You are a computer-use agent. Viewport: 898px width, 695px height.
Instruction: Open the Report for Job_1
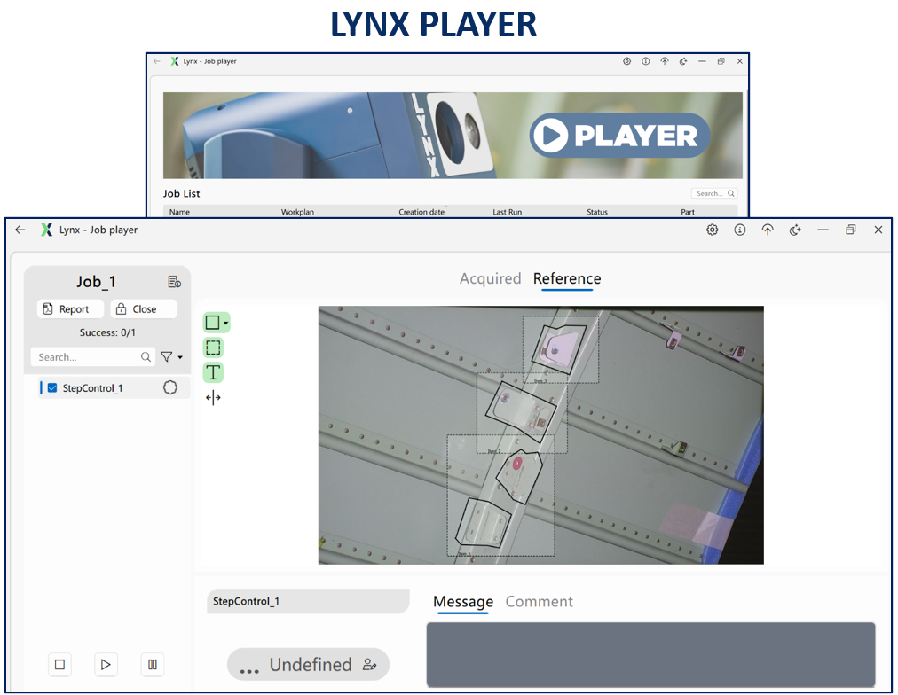70,308
